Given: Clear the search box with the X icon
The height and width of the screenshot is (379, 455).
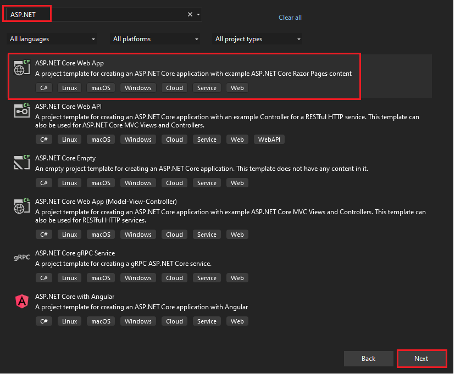Looking at the screenshot, I should click(x=190, y=14).
